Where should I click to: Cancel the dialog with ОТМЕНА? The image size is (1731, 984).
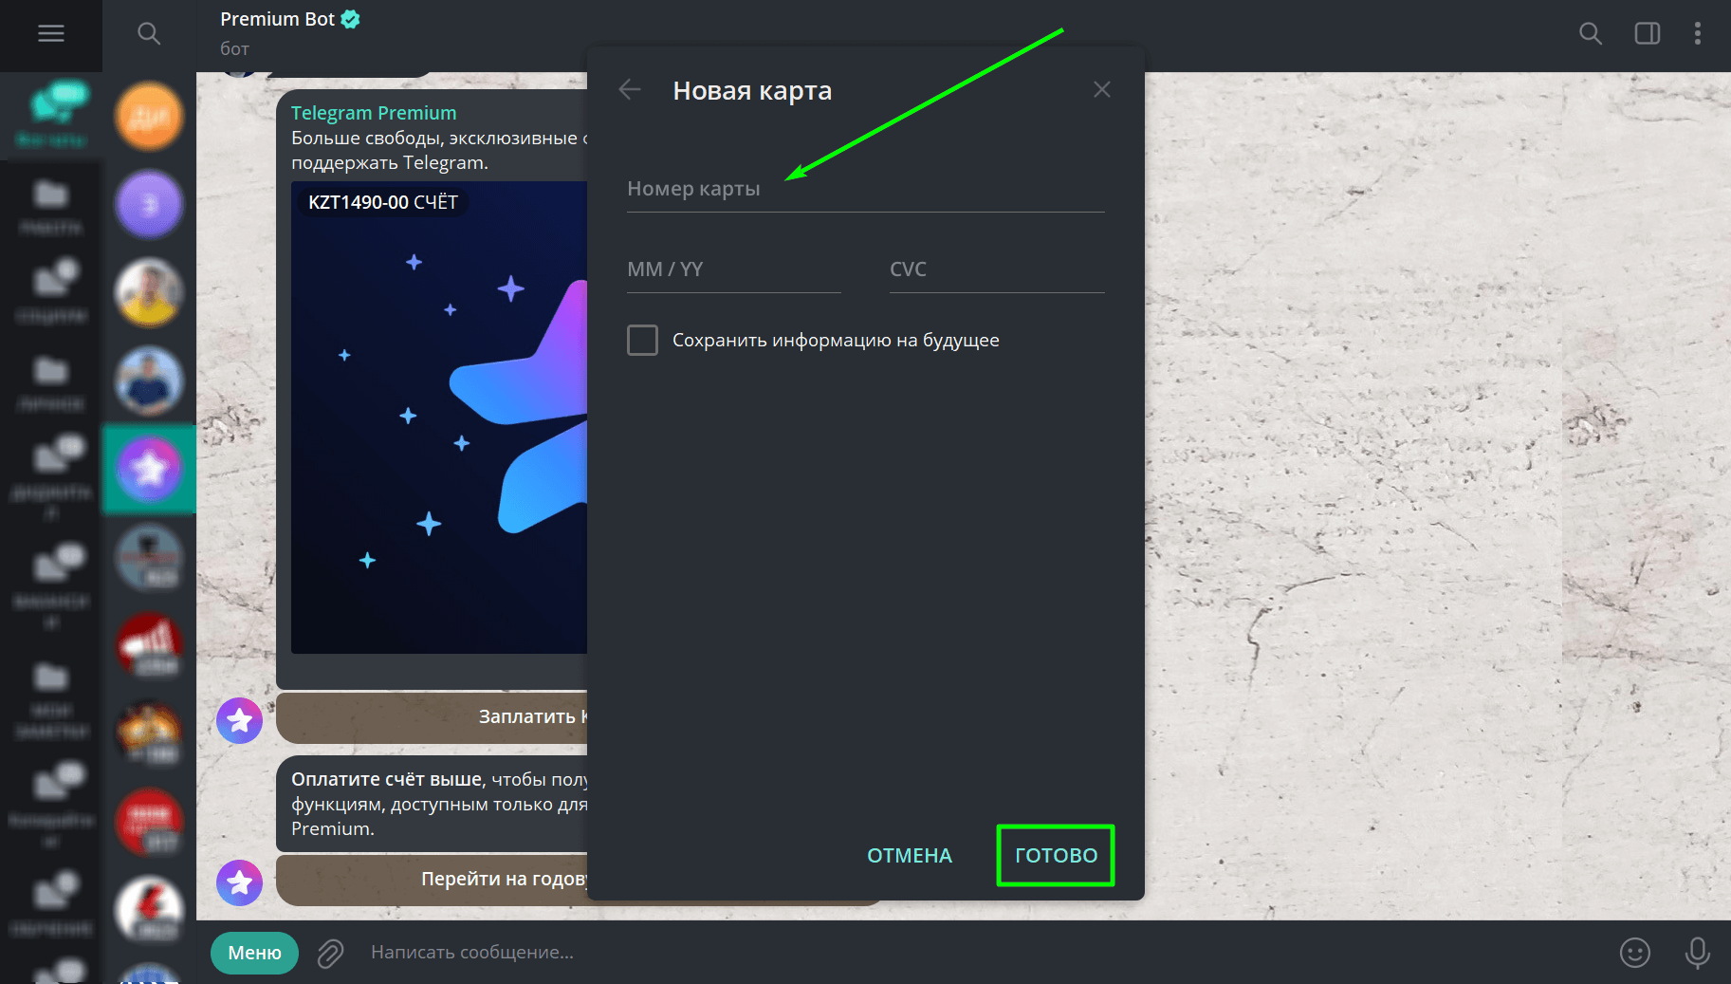(x=910, y=856)
